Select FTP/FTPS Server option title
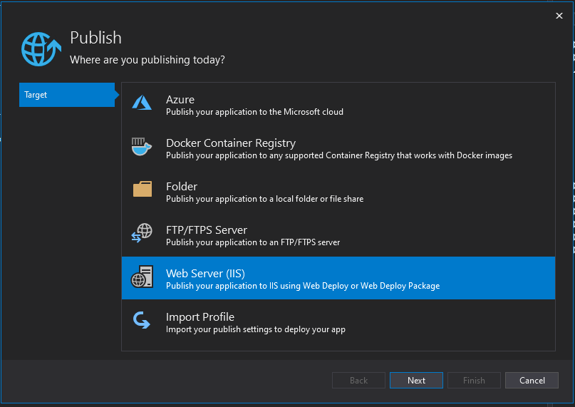 point(207,230)
